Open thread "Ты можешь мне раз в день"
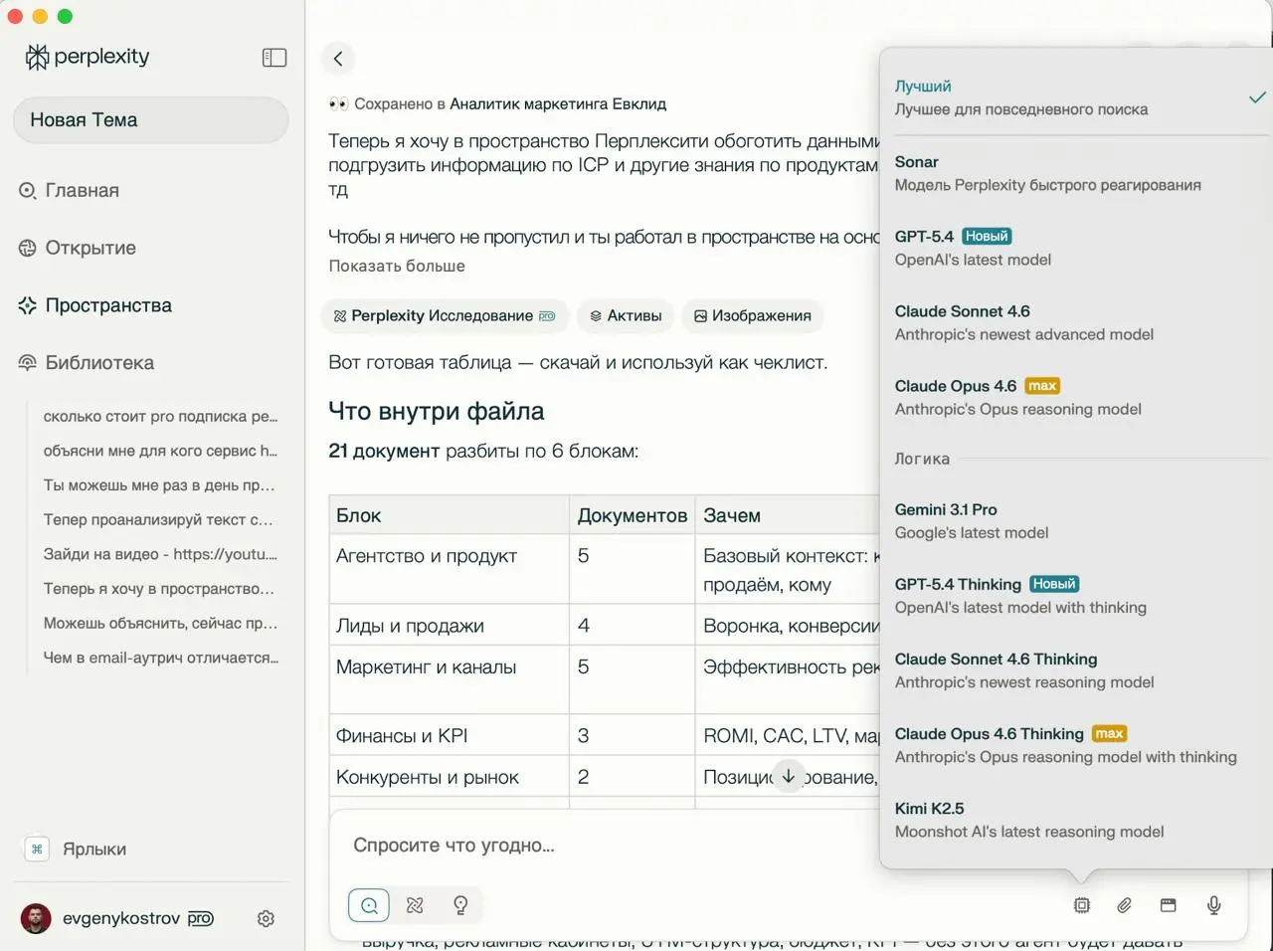This screenshot has width=1273, height=951. click(x=159, y=485)
